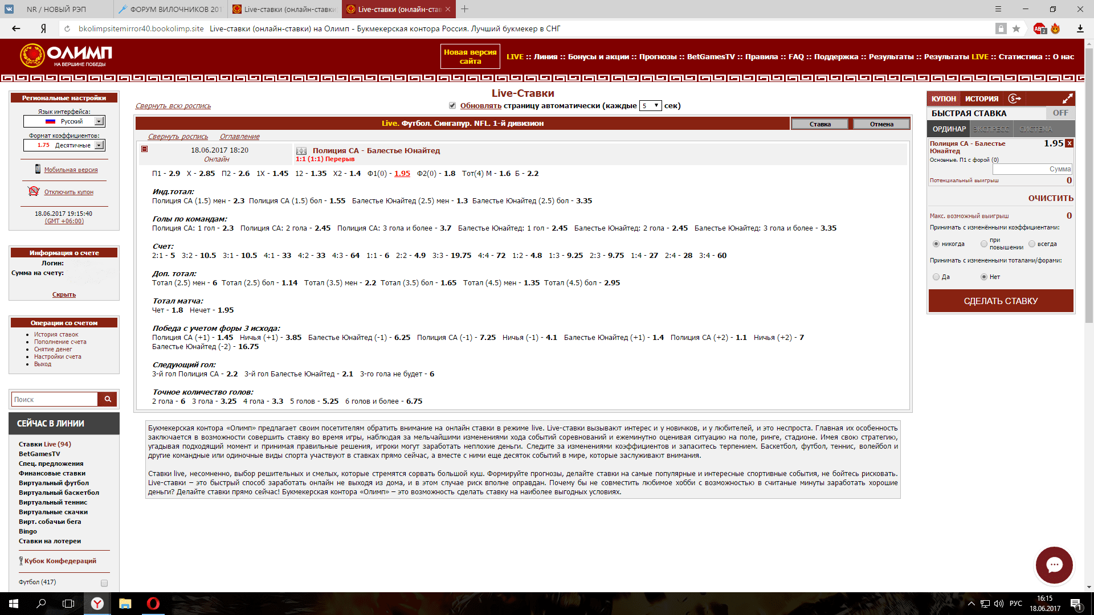1094x615 pixels.
Task: Click ОЧИСТИТЬ to clear the coupon
Action: pos(1051,198)
